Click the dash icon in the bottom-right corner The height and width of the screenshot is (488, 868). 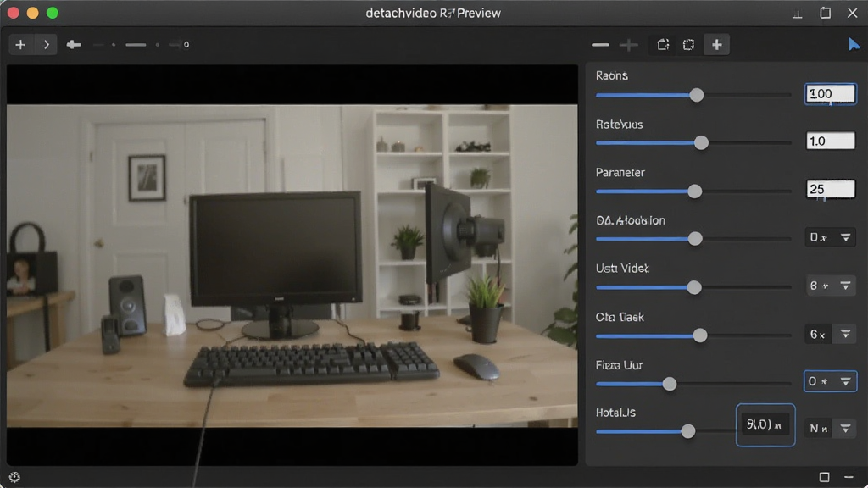pos(849,477)
